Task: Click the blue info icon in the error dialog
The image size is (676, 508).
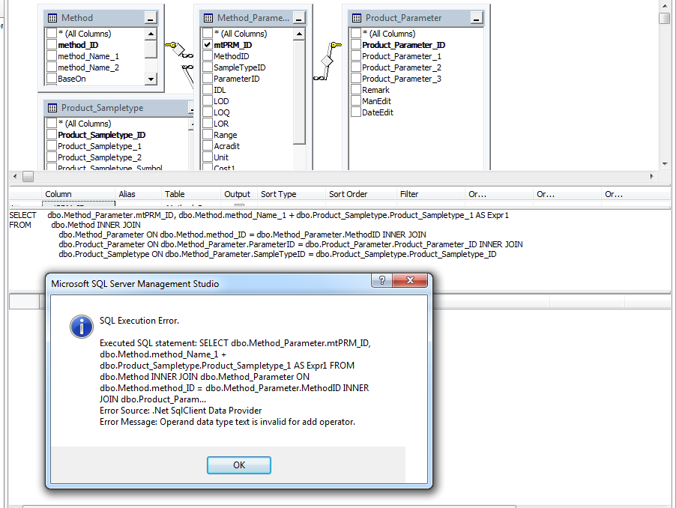Action: coord(82,326)
